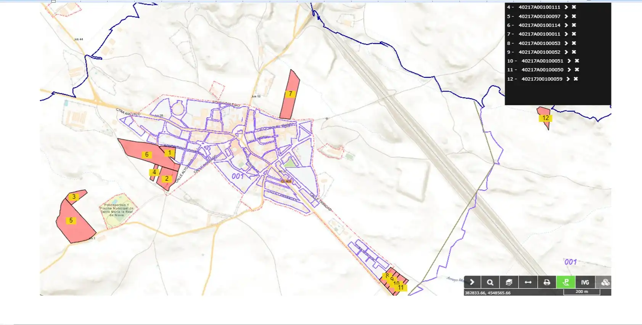
Task: Select parcel reference 40217J00100059 text
Action: (542, 79)
